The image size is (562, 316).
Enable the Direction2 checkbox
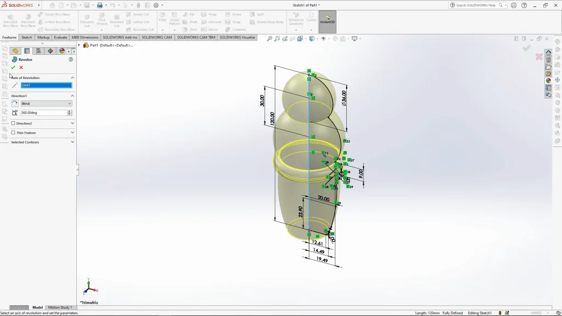pos(14,123)
